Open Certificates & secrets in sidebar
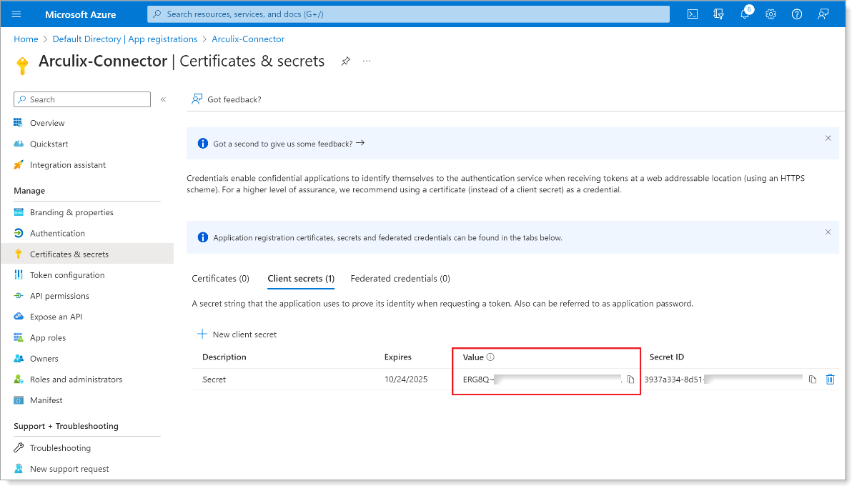 pyautogui.click(x=87, y=254)
